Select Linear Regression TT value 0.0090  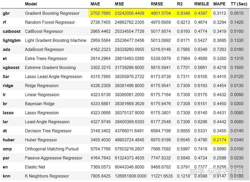coord(237,95)
